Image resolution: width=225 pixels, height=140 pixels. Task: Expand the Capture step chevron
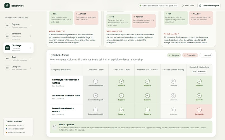31,26
